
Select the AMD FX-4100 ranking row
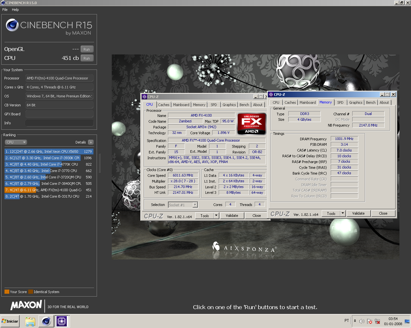[x=49, y=190]
